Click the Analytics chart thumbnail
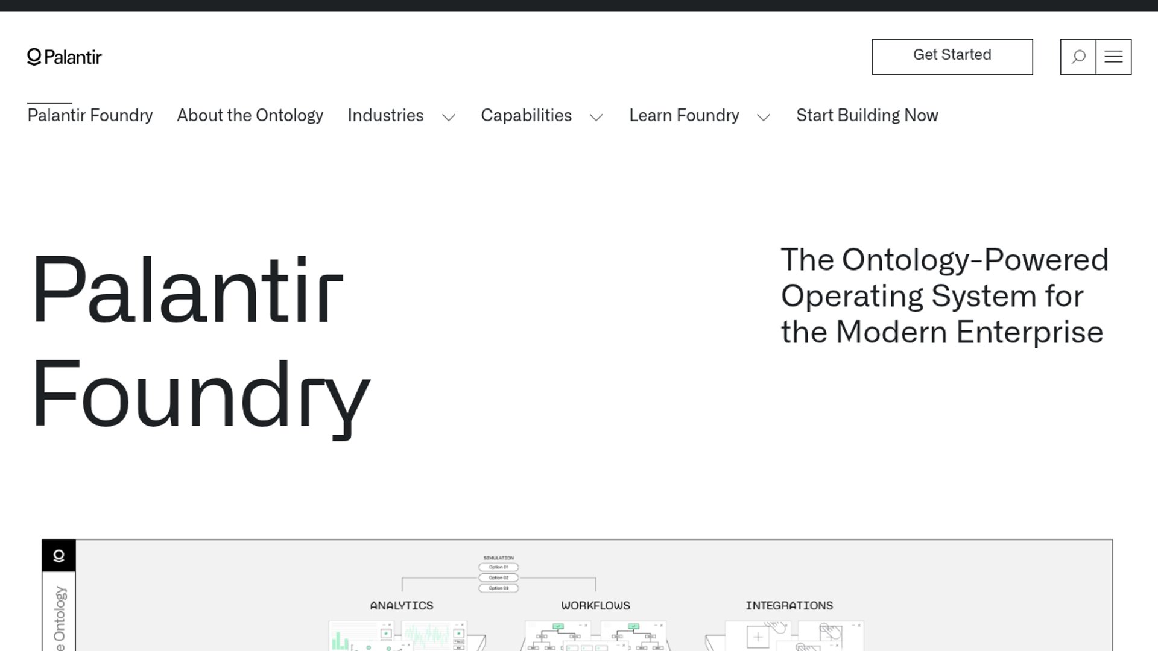The image size is (1158, 651). tap(398, 636)
